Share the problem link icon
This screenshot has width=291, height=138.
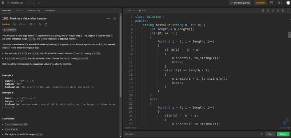(46, 24)
